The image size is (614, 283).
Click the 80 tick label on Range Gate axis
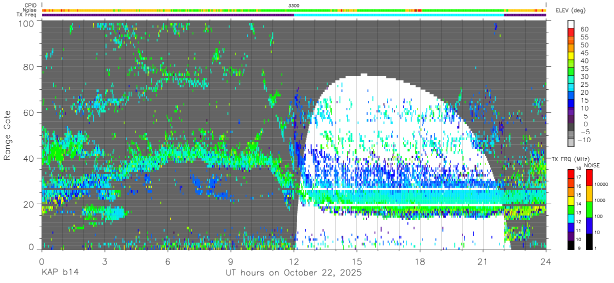[29, 67]
